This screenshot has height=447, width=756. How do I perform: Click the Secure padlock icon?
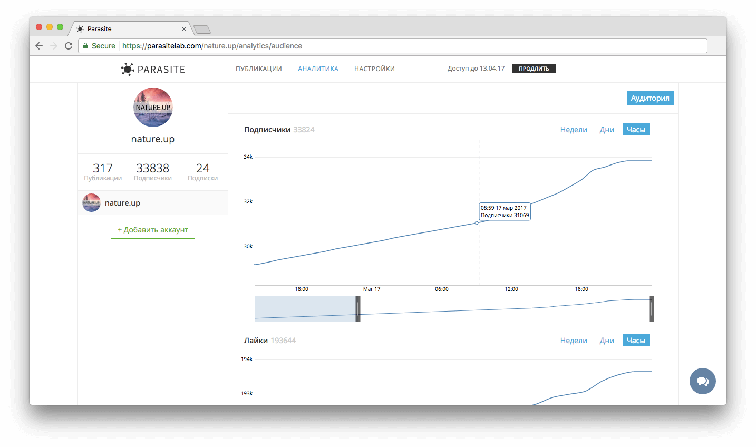[85, 46]
